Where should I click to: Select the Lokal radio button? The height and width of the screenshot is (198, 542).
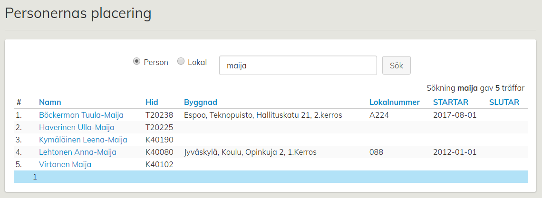[181, 61]
